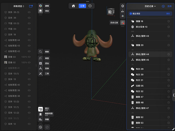
Task: Click the blue 分享 share button
Action: tap(82, 6)
